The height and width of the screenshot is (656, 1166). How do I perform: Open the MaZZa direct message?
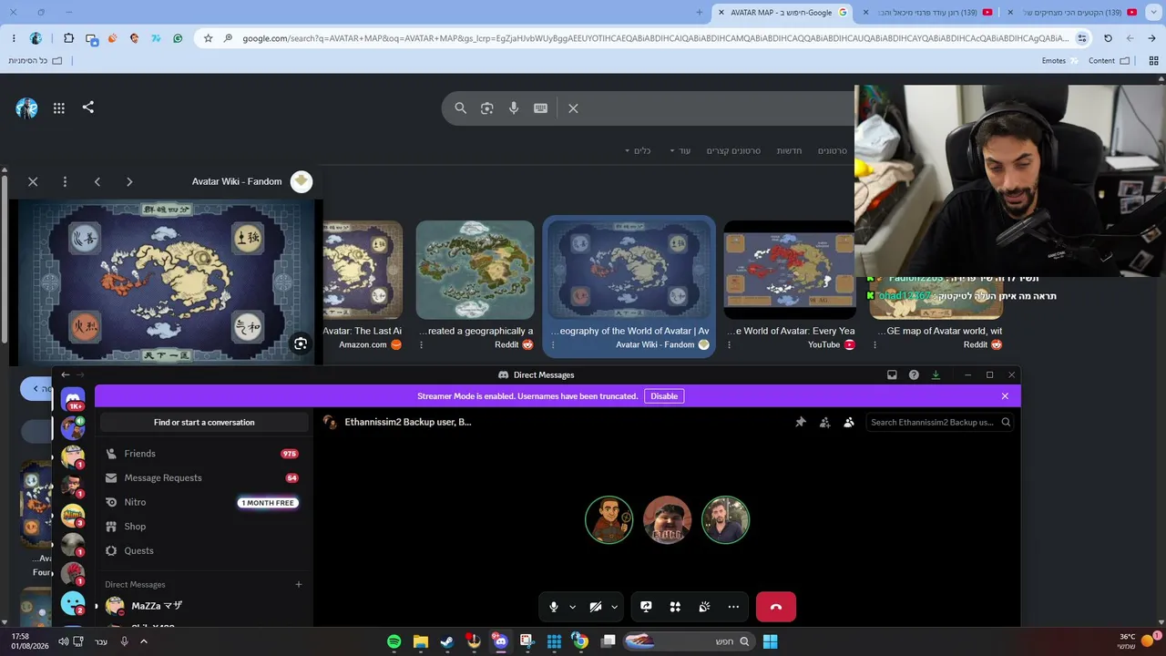[x=202, y=606]
